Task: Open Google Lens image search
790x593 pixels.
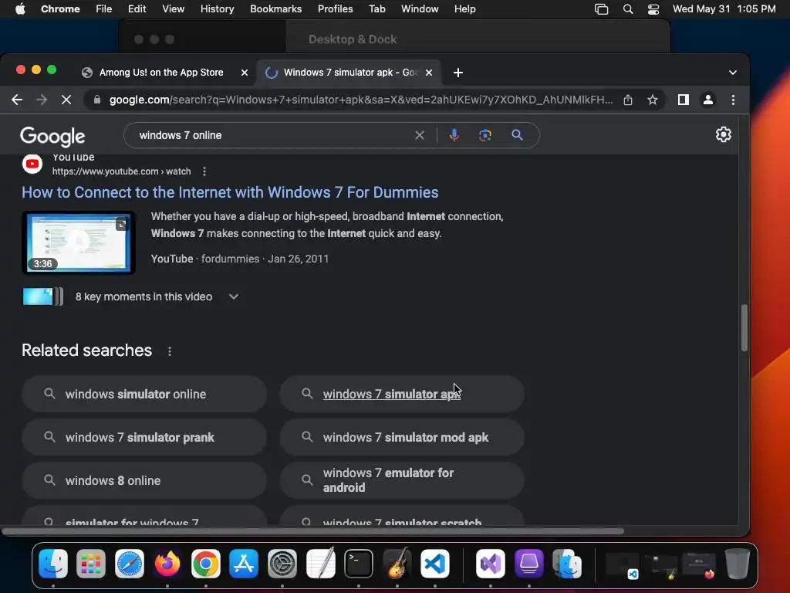Action: 485,135
